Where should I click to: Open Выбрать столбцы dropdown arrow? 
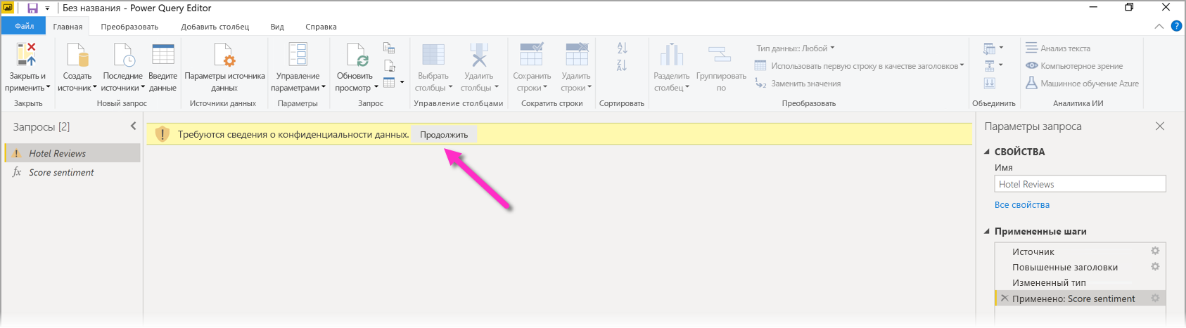click(x=450, y=88)
